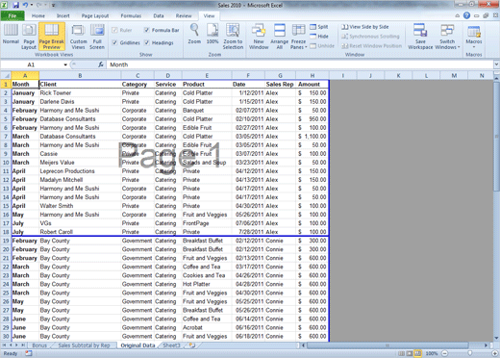Click the 100% zoom level in status bar

point(432,353)
